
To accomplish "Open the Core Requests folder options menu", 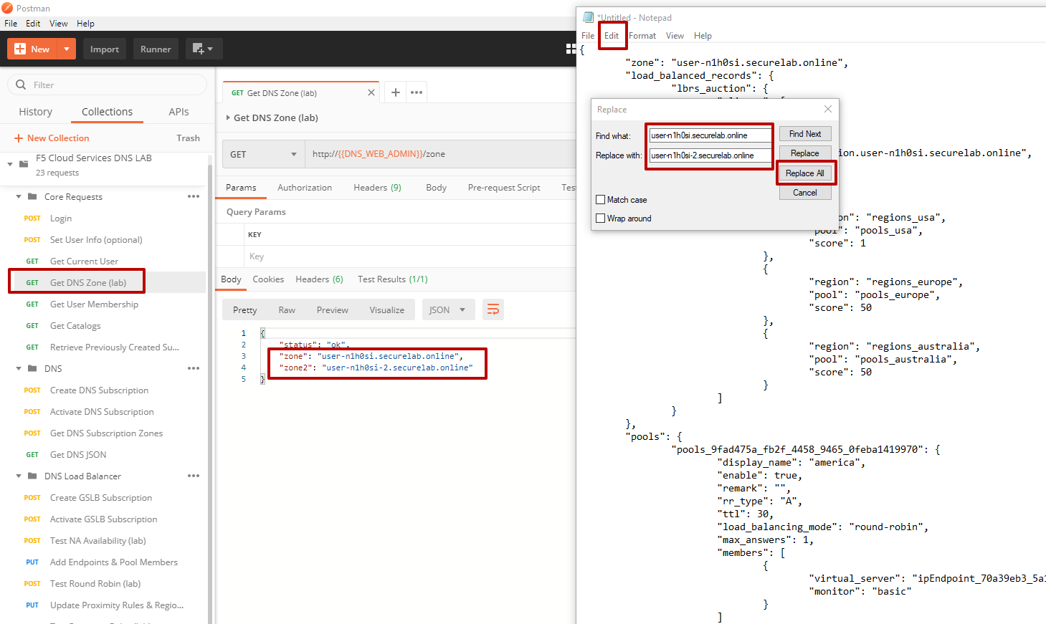I will tap(194, 196).
